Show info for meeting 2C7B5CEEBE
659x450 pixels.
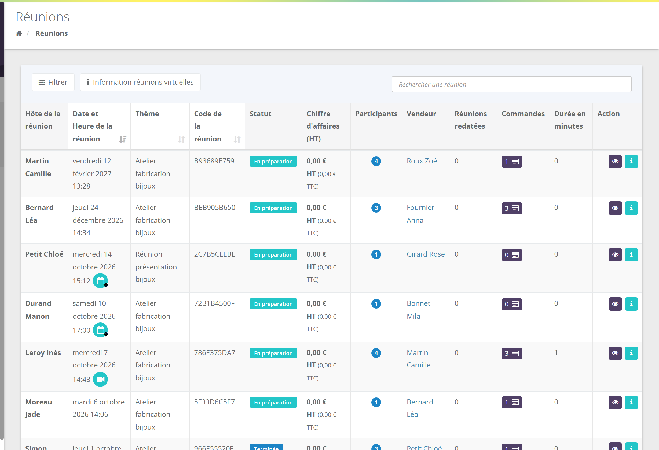(631, 255)
